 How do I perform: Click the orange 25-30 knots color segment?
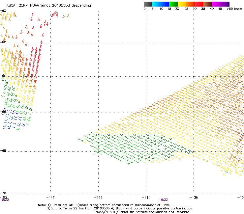(191, 4)
